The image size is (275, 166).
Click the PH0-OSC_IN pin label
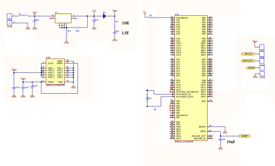(x=200, y=139)
